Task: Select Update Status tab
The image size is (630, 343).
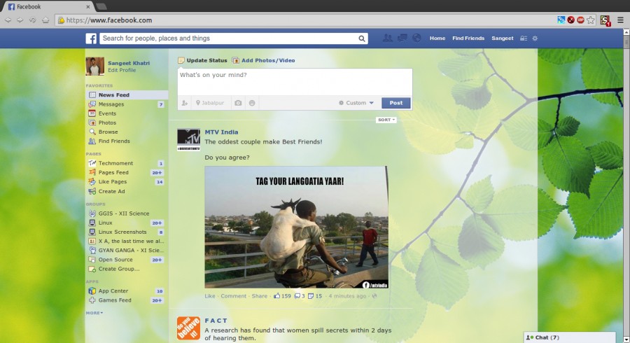Action: tap(202, 60)
